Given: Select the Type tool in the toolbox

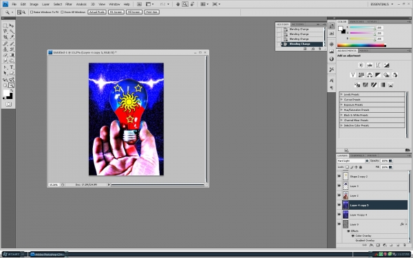Looking at the screenshot, I should (12, 67).
